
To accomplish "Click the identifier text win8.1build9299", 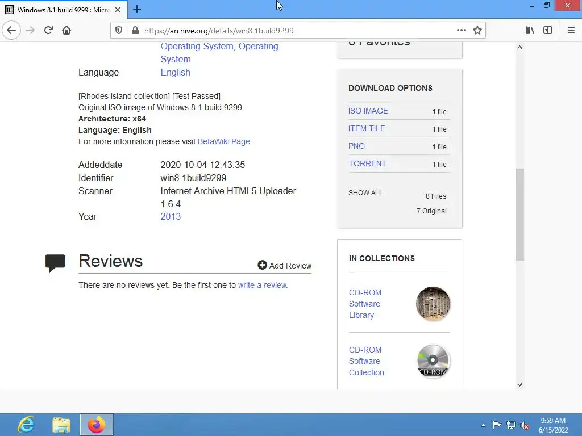I will coord(193,178).
